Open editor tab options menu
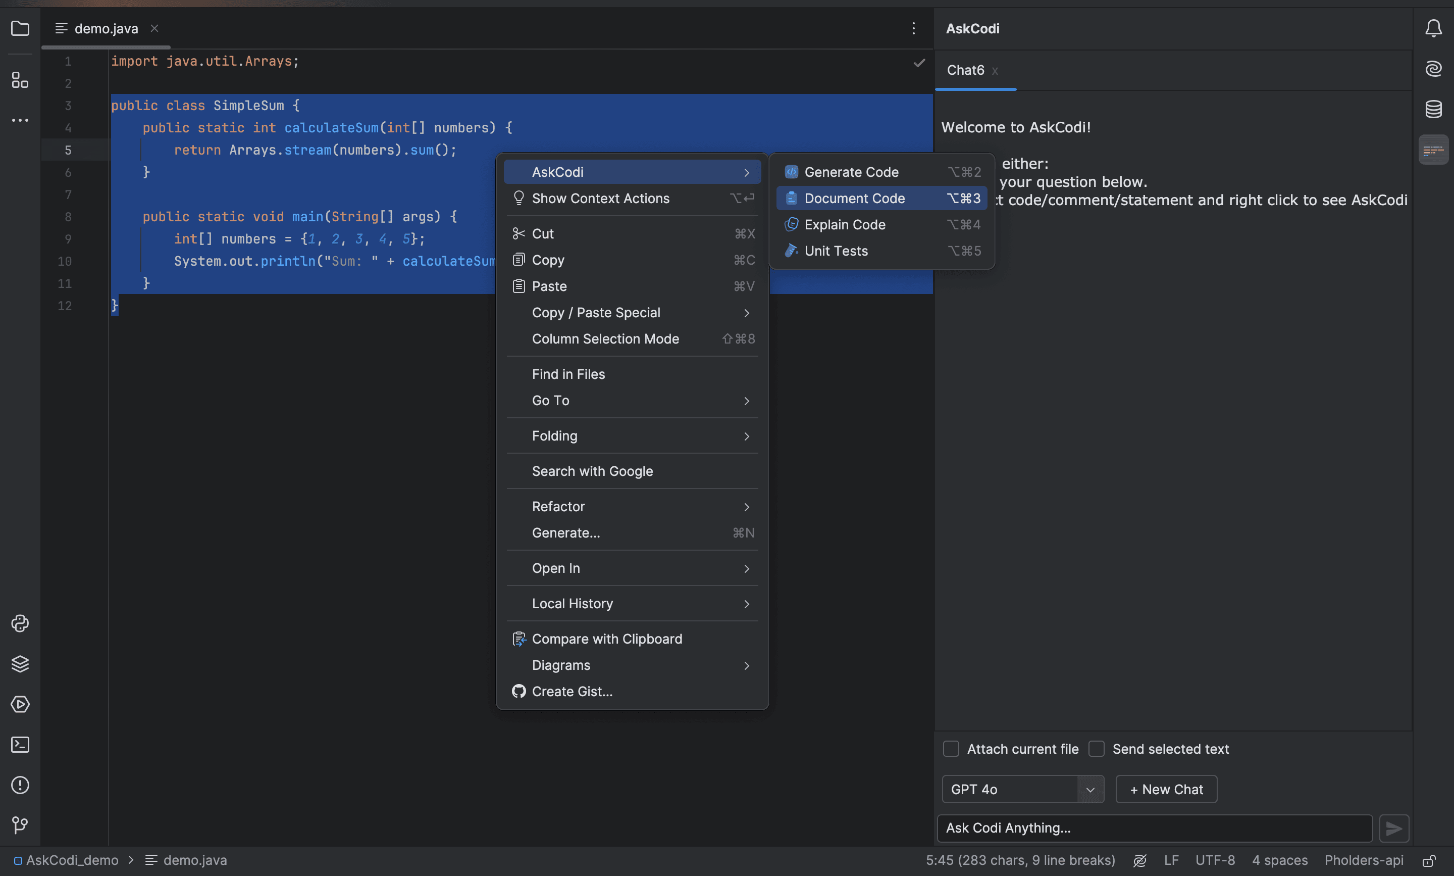This screenshot has height=876, width=1454. 914,28
